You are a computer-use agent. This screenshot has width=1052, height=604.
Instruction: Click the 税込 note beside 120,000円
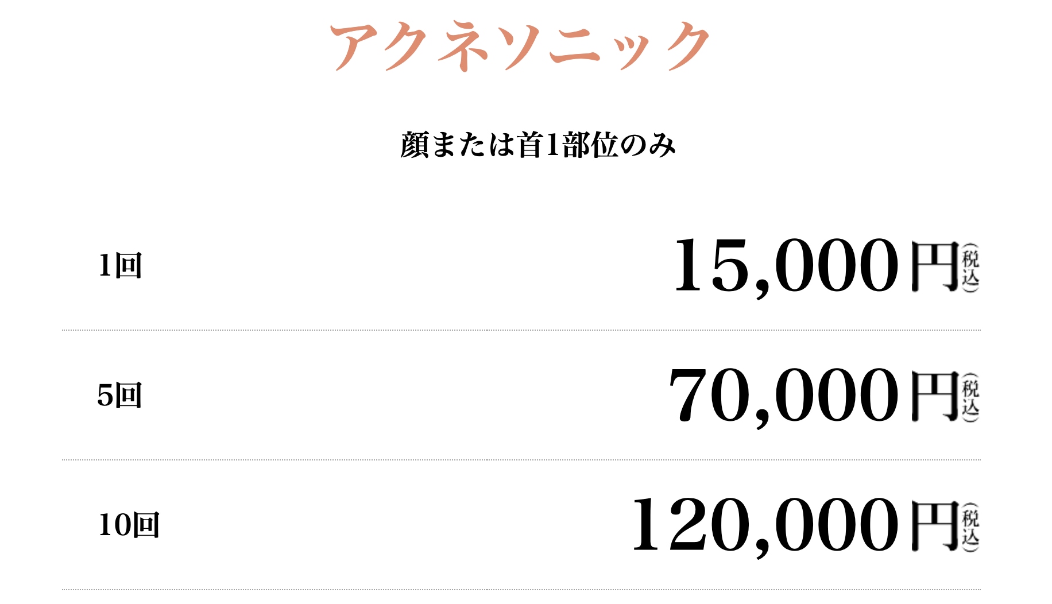click(970, 527)
